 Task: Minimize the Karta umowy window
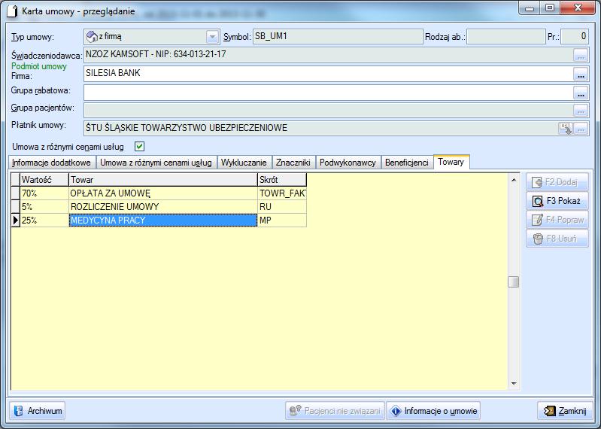coord(530,8)
